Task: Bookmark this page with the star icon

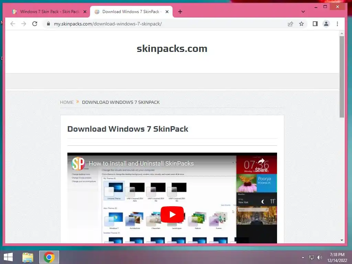Action: pos(301,24)
